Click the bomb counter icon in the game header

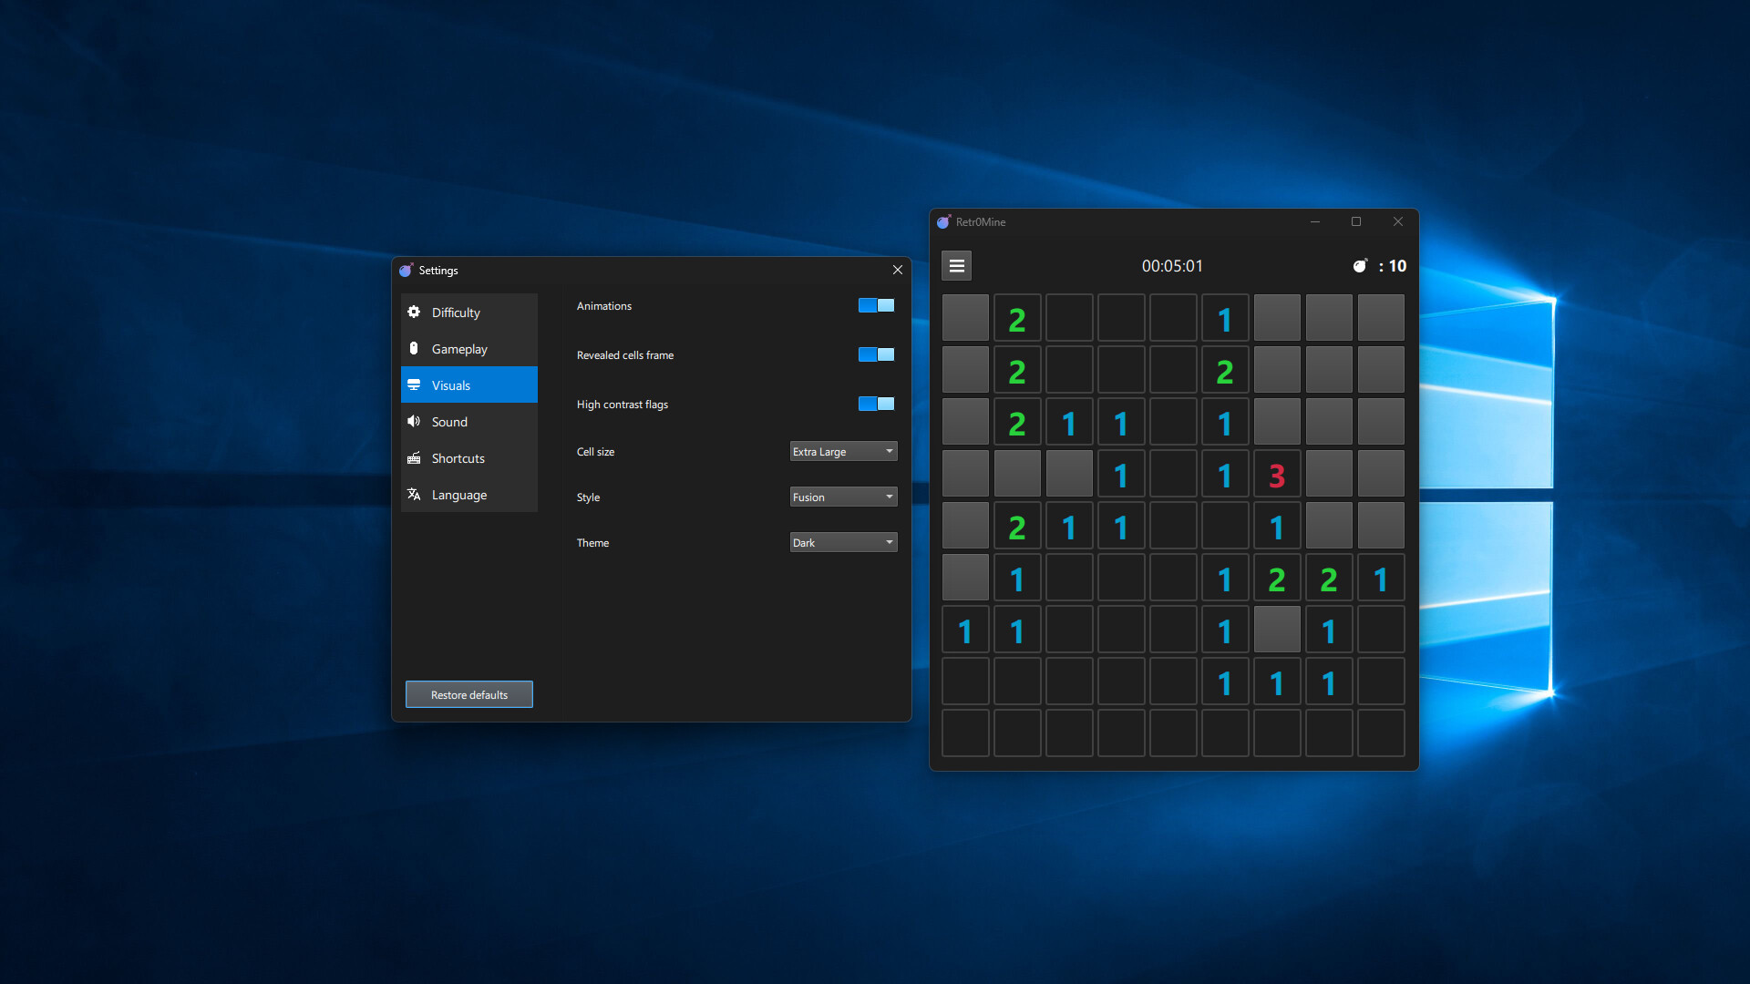click(1360, 265)
